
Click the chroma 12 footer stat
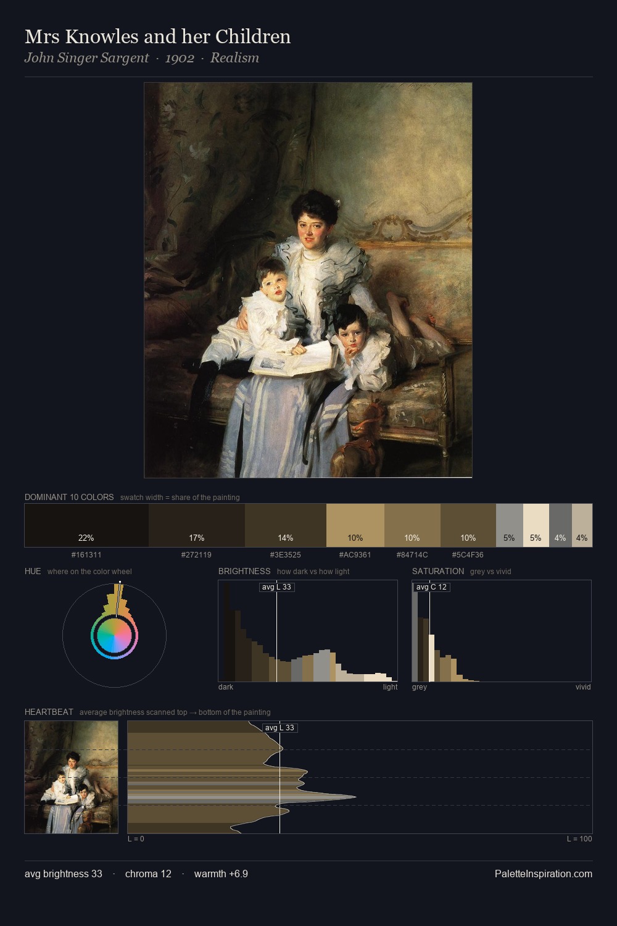148,874
